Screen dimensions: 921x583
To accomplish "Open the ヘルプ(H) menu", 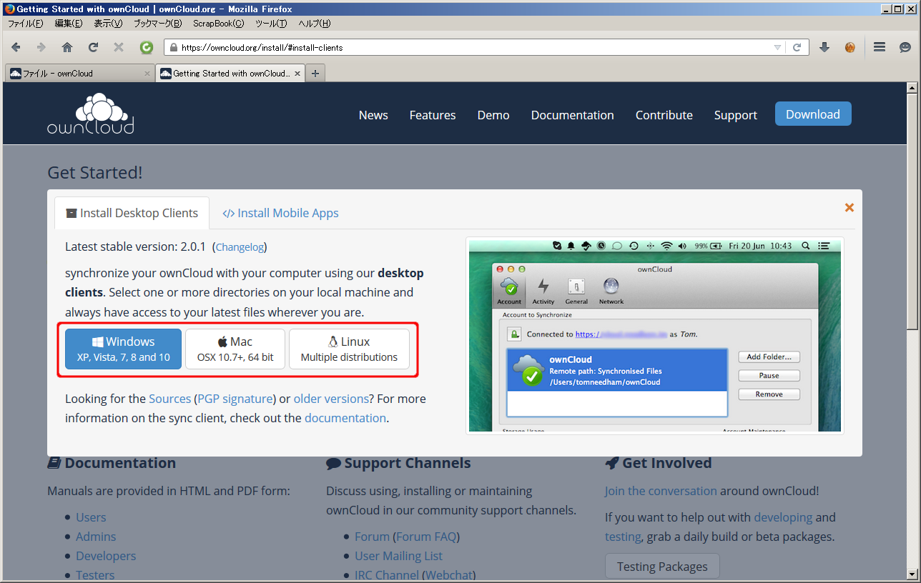I will (x=314, y=24).
